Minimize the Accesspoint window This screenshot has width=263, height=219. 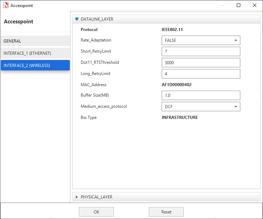tap(222, 6)
